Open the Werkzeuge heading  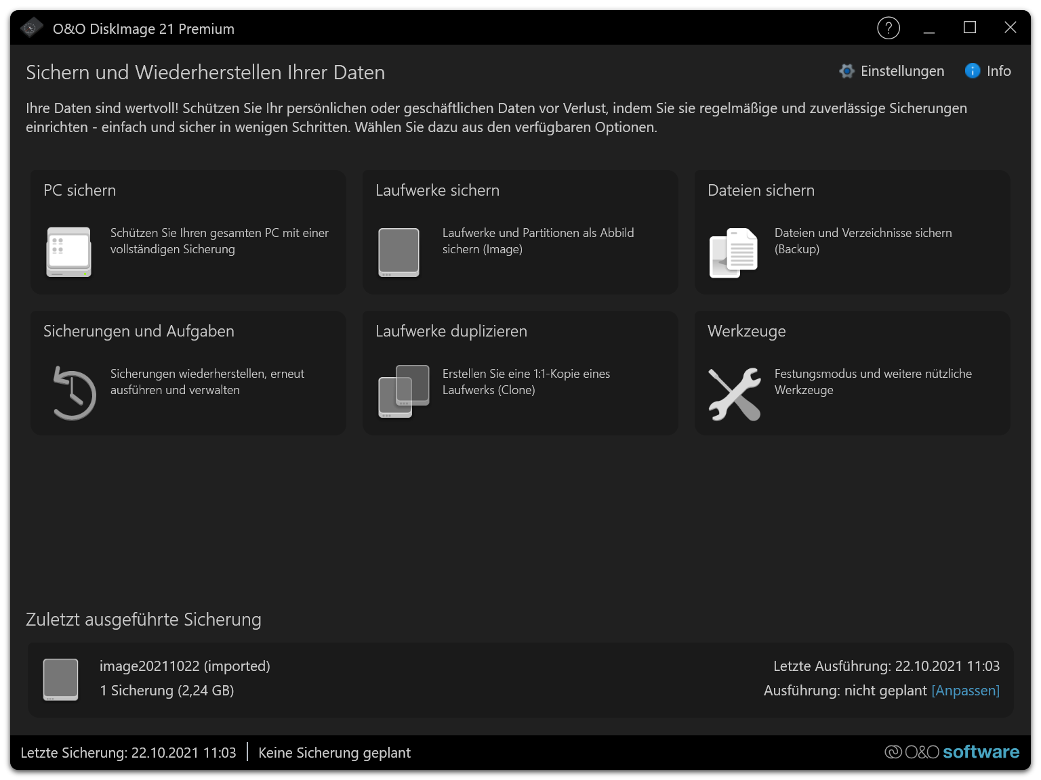coord(747,331)
